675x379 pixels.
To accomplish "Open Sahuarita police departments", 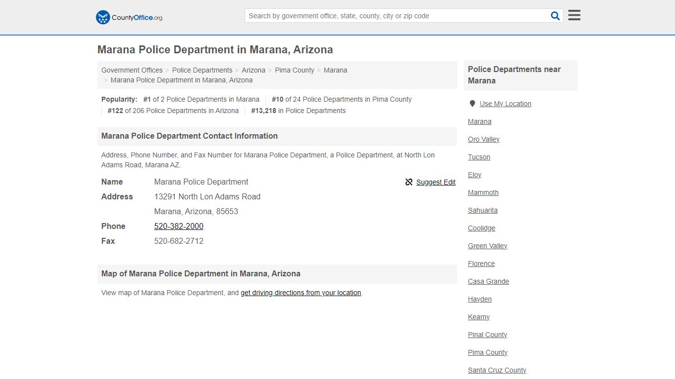I will 483,210.
